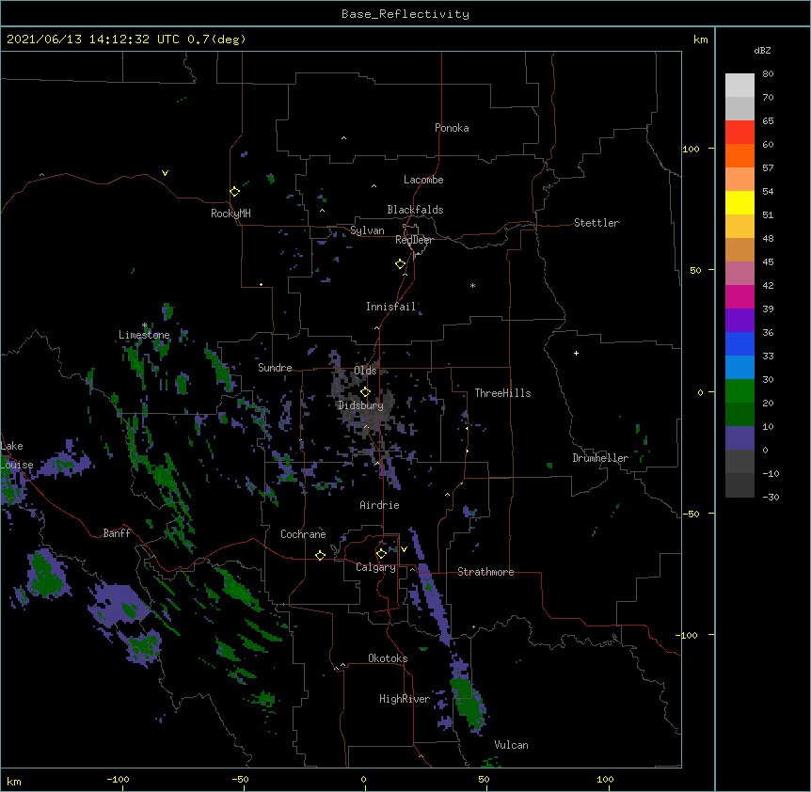Image resolution: width=811 pixels, height=792 pixels.
Task: Select the bright yellow legend swatch
Action: pos(739,202)
